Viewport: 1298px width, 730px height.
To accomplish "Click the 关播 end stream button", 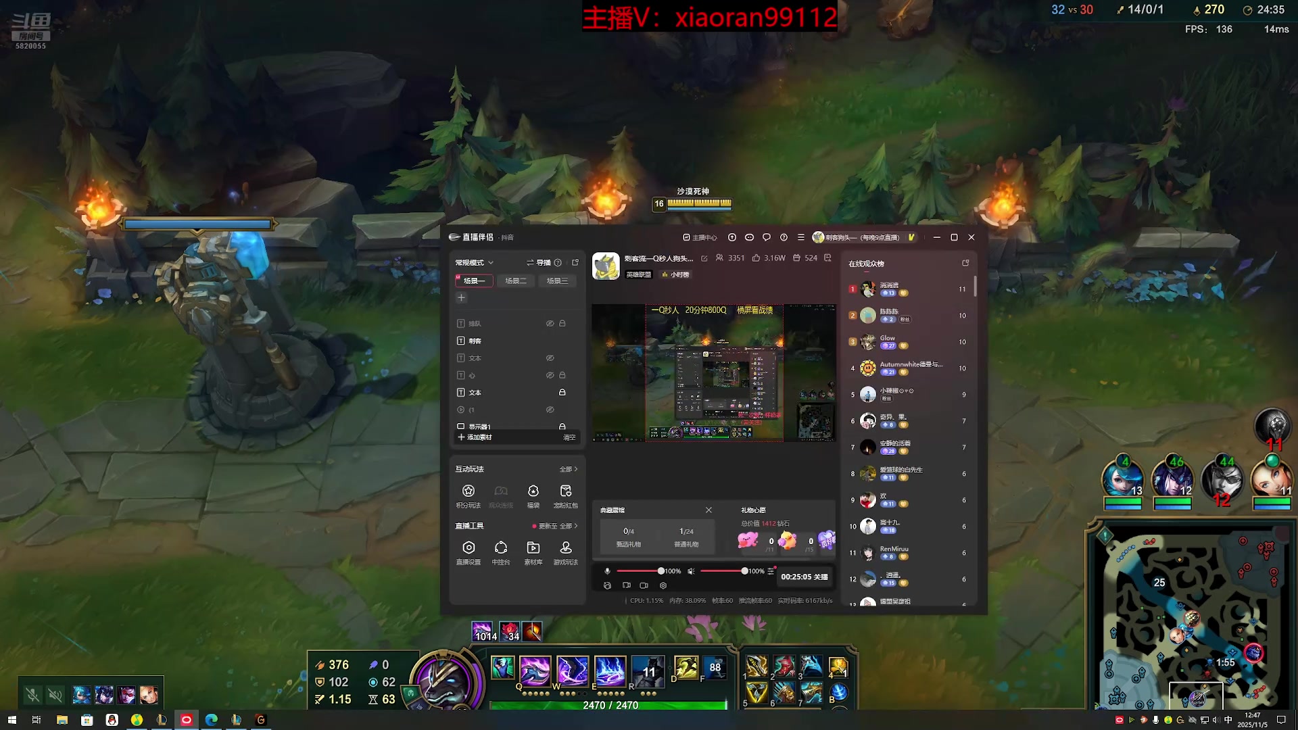I will [821, 577].
